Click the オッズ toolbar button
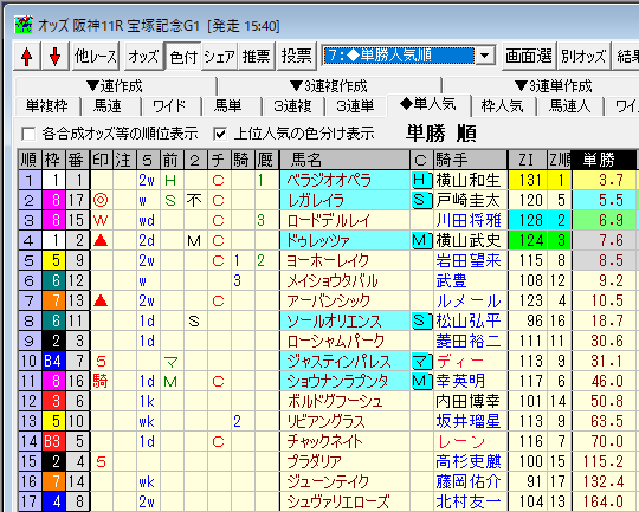The height and width of the screenshot is (512, 639). (143, 56)
